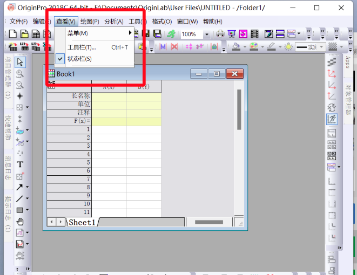
Task: Select the Text tool T icon
Action: tap(20, 164)
